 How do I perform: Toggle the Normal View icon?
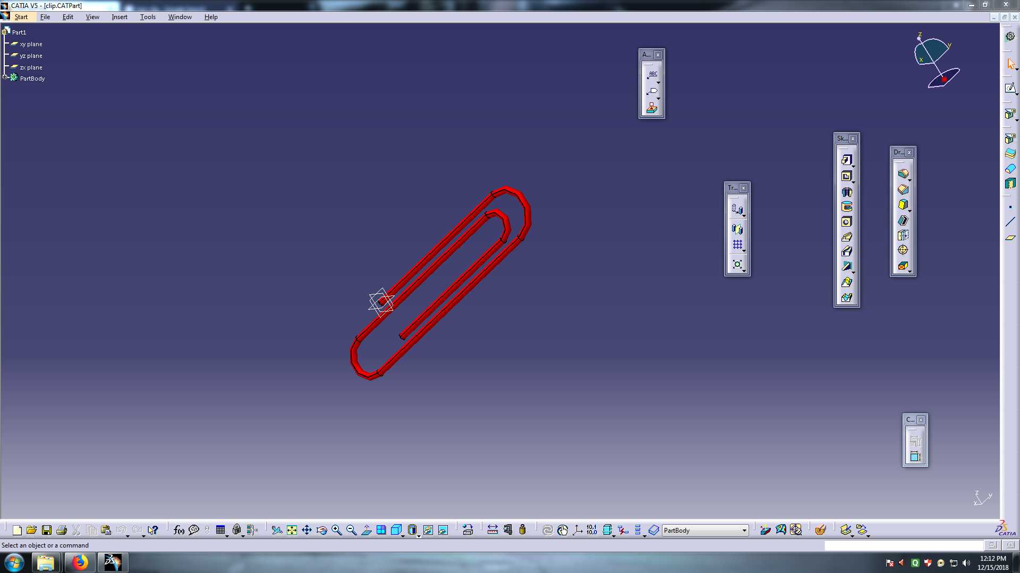point(366,530)
